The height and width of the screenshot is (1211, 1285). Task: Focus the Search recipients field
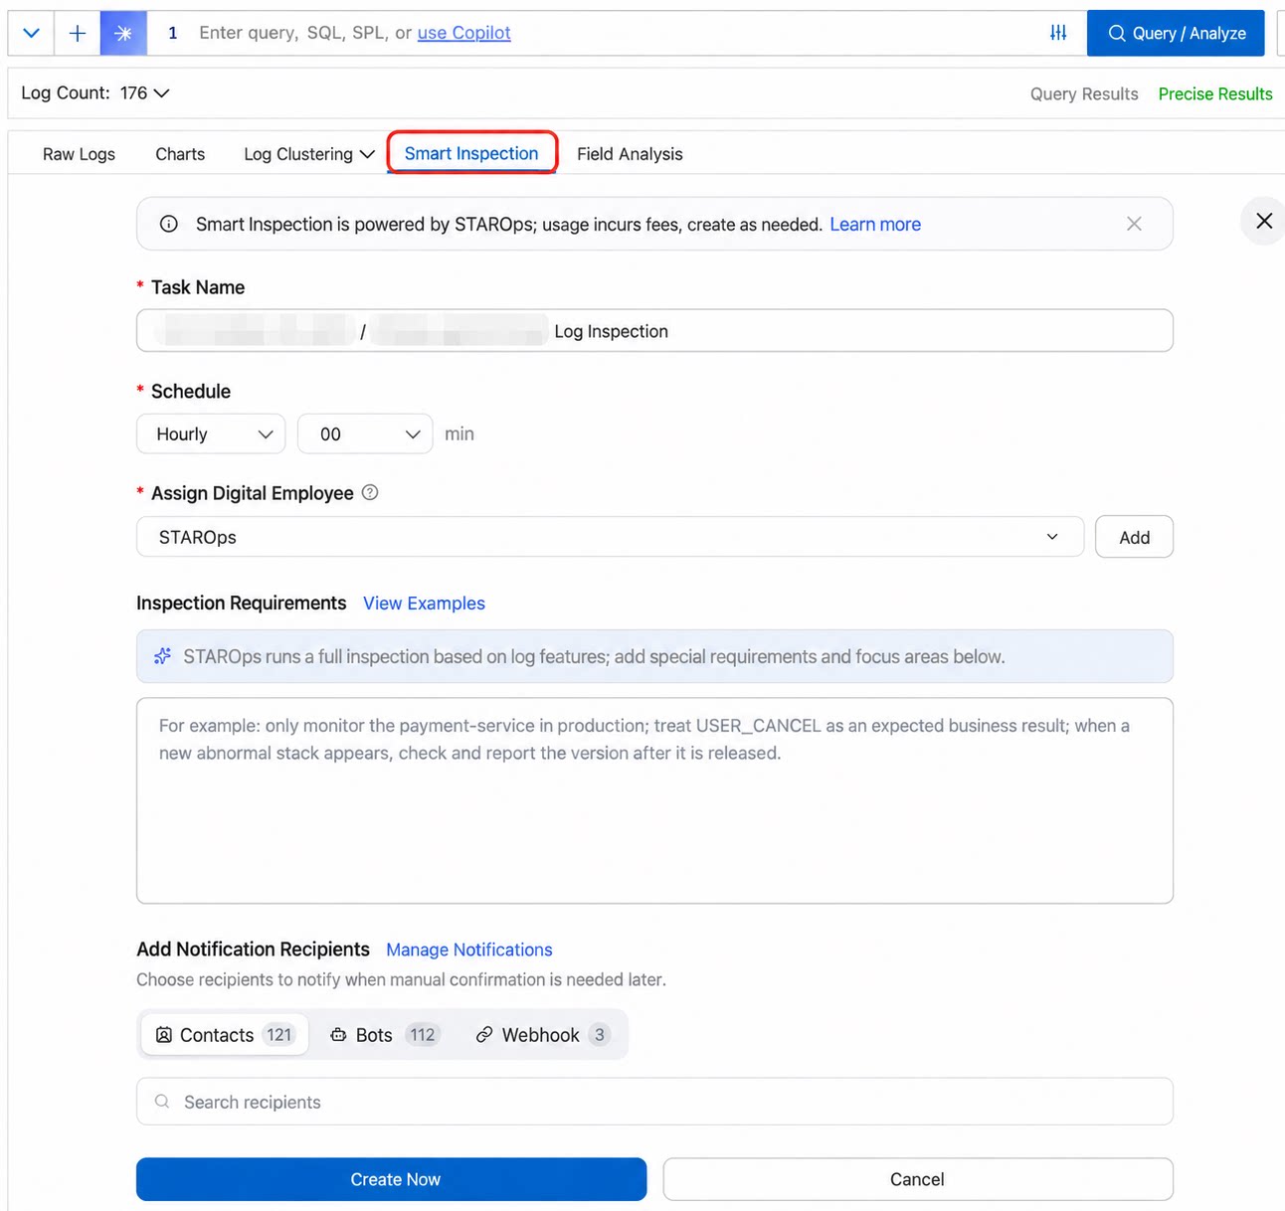pos(654,1102)
